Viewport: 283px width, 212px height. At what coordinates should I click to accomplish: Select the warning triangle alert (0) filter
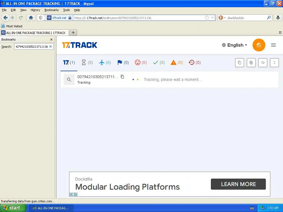tap(177, 63)
